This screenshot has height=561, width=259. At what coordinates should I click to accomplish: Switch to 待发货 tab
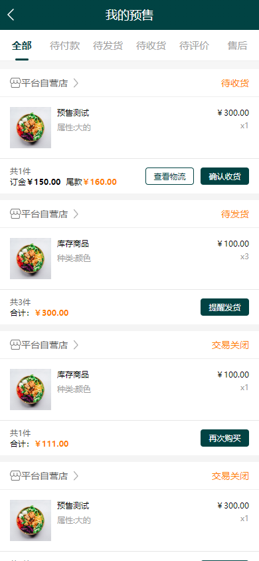(108, 46)
